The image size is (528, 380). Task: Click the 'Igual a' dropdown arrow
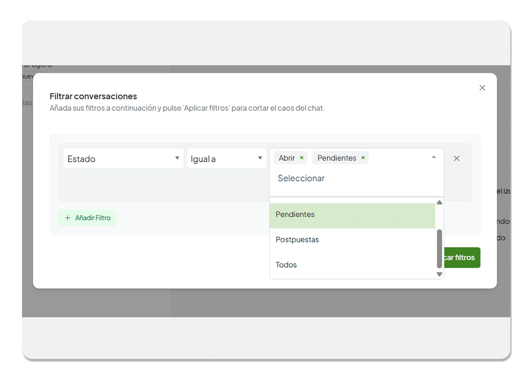click(x=260, y=158)
